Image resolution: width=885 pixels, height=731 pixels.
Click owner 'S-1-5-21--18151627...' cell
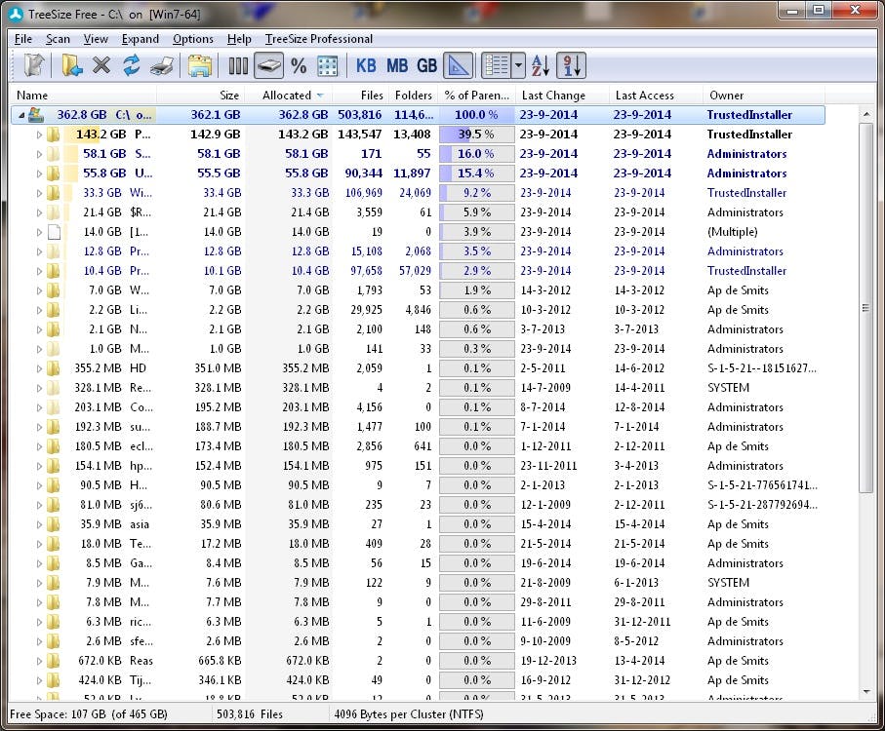[762, 368]
